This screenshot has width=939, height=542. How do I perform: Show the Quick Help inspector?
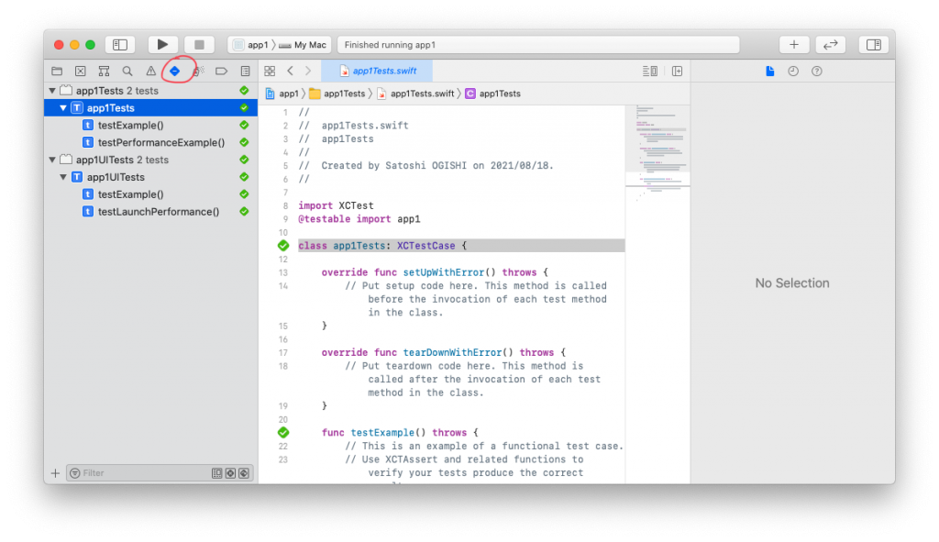point(817,72)
